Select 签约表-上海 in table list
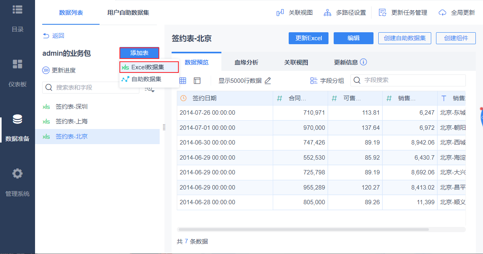 tap(97, 121)
